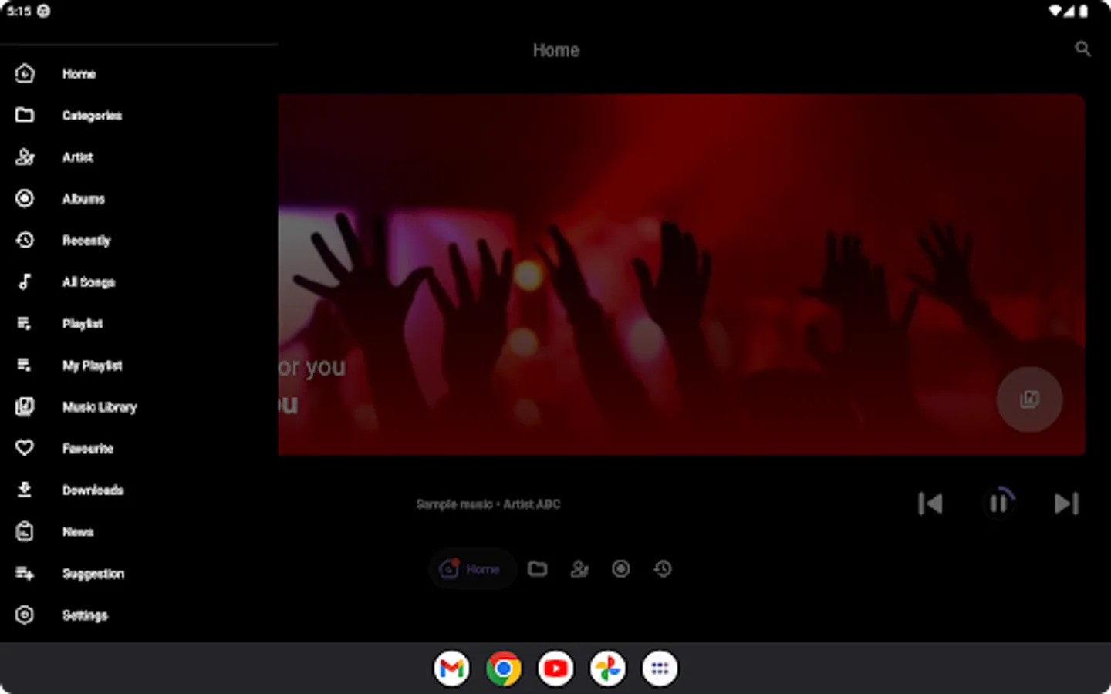Skip to the next track
This screenshot has width=1111, height=694.
1066,504
